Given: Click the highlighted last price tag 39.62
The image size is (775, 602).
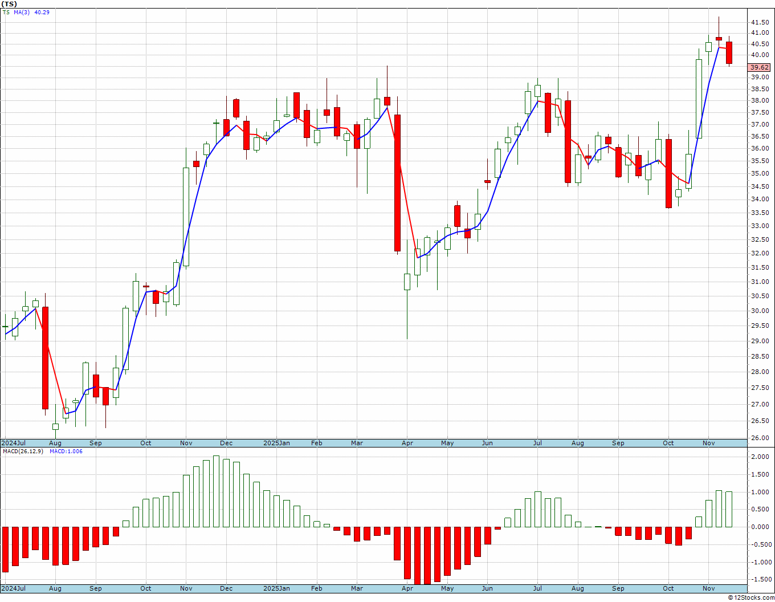Looking at the screenshot, I should [x=760, y=67].
